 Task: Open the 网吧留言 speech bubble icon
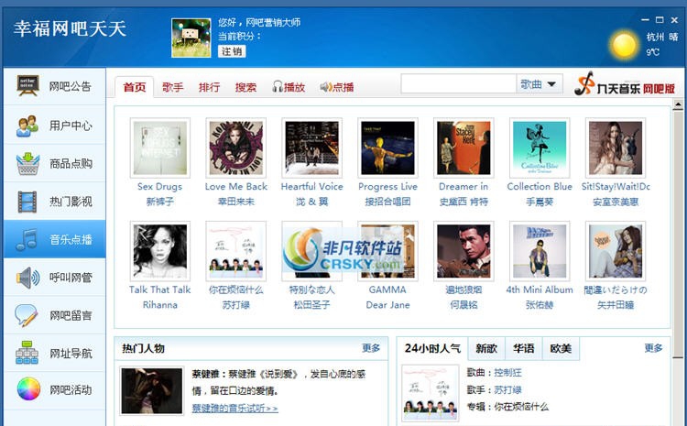click(x=27, y=315)
